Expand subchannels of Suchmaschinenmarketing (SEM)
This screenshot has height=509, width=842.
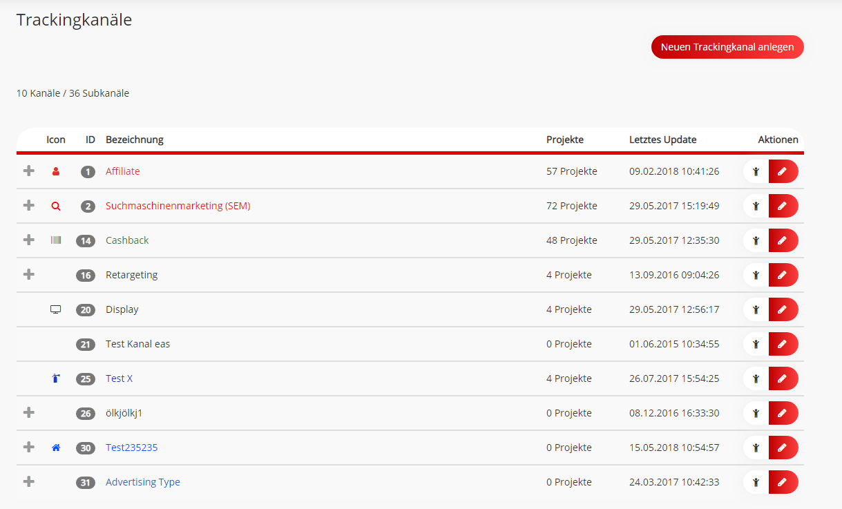pyautogui.click(x=28, y=205)
